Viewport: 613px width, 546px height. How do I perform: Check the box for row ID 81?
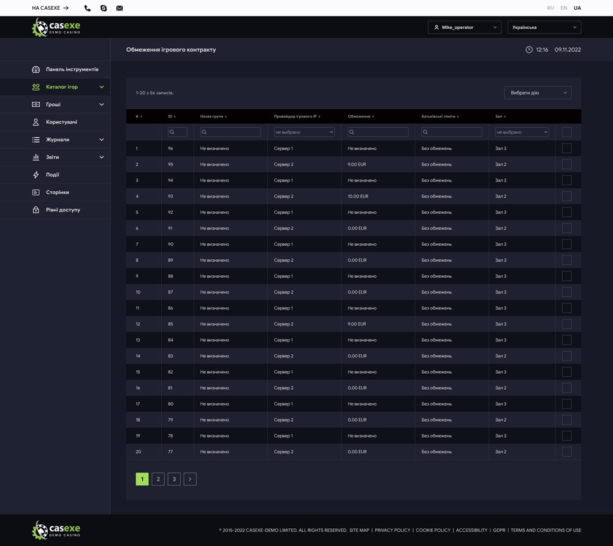[x=567, y=388]
